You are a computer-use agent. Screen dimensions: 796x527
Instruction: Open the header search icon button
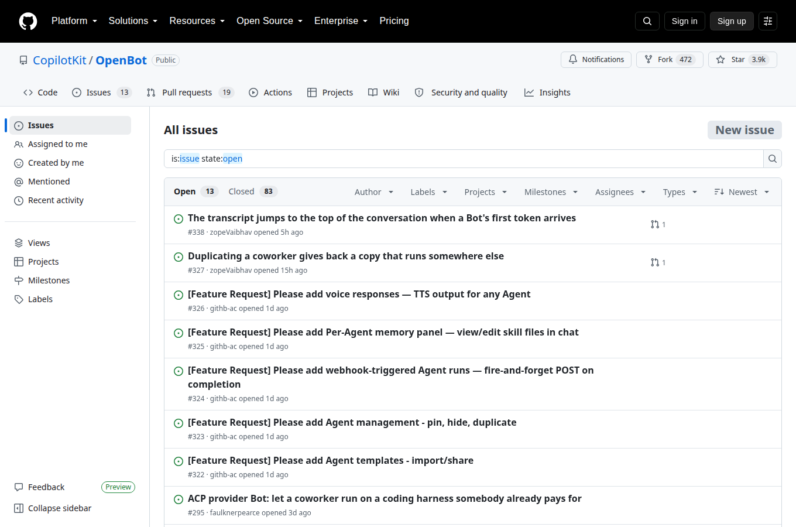coord(647,21)
